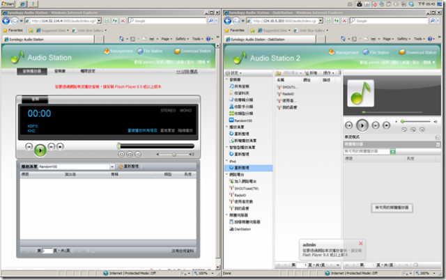Image resolution: width=446 pixels, height=280 pixels.
Task: Open File Station link in left window header
Action: pyautogui.click(x=151, y=51)
